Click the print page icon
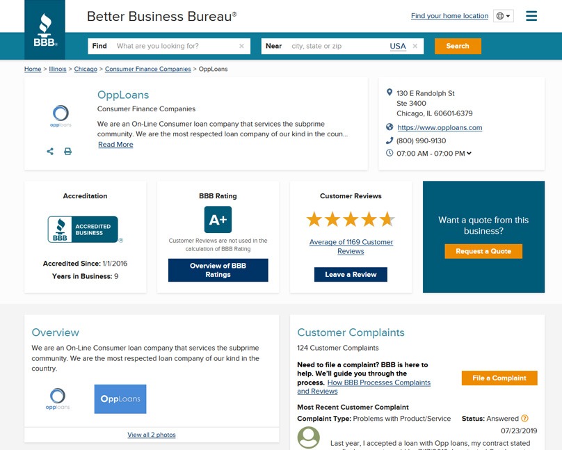 (x=67, y=152)
